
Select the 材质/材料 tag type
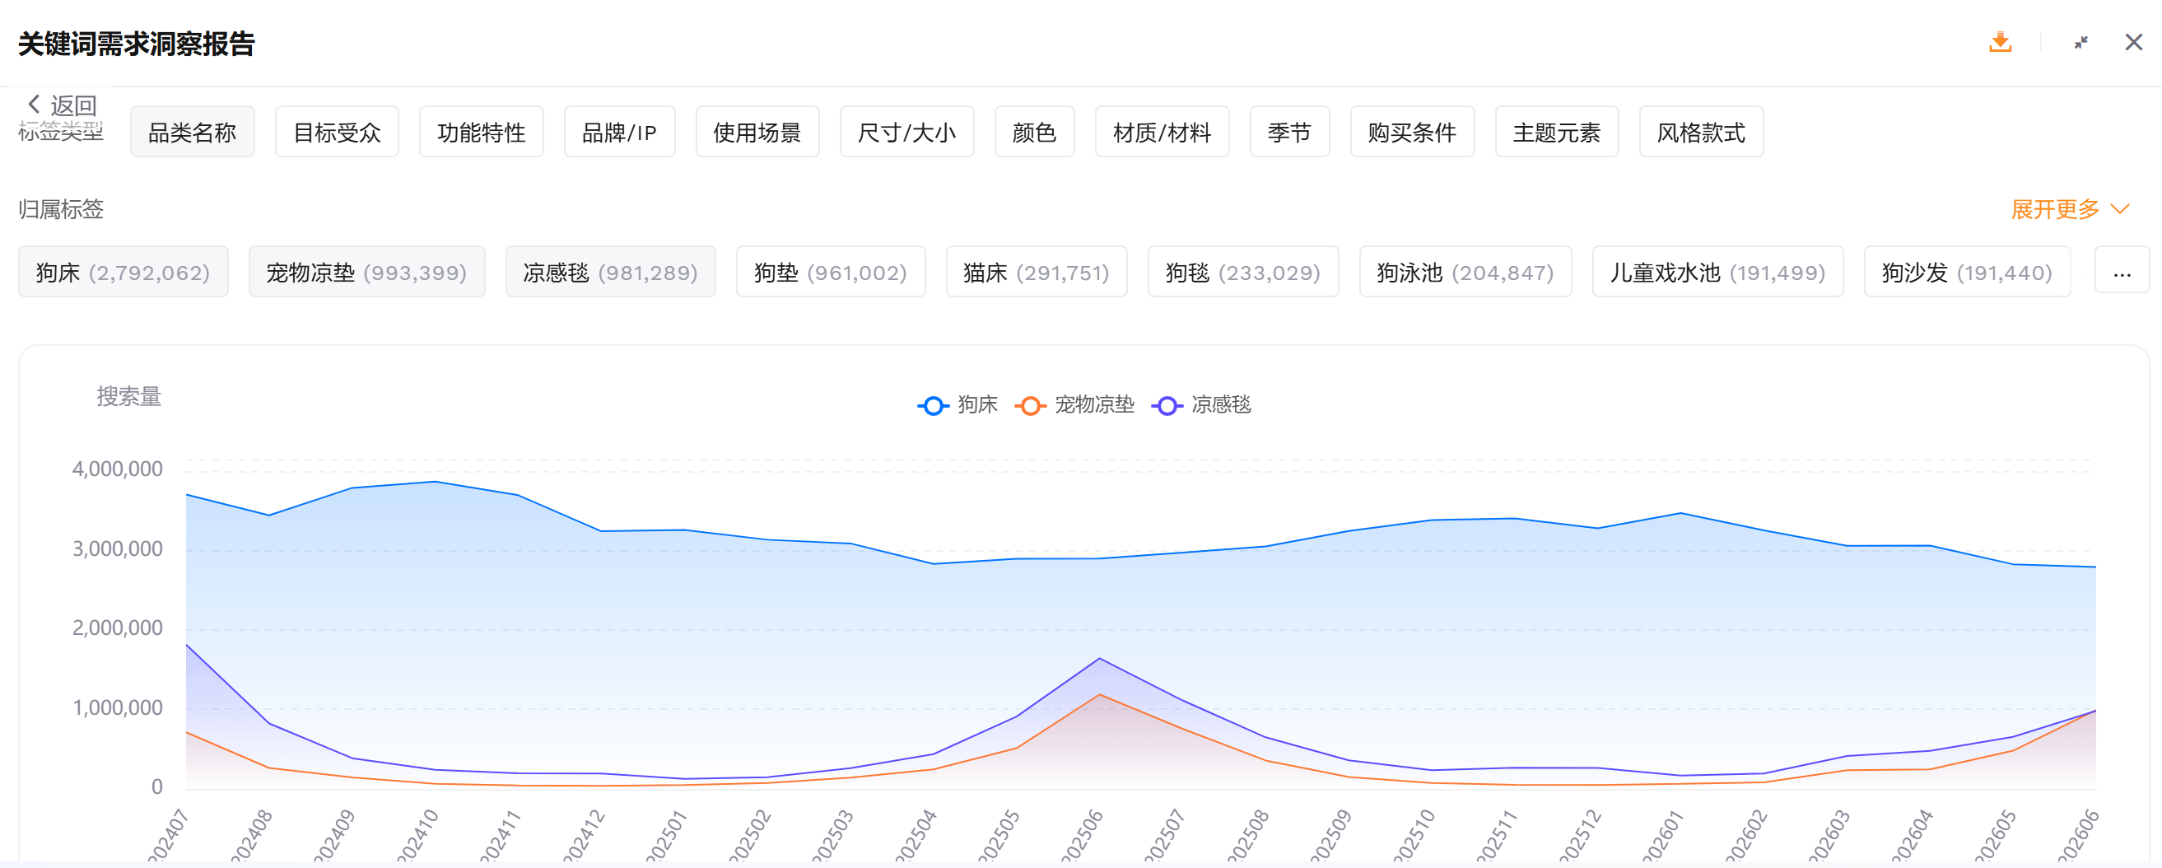[1162, 132]
